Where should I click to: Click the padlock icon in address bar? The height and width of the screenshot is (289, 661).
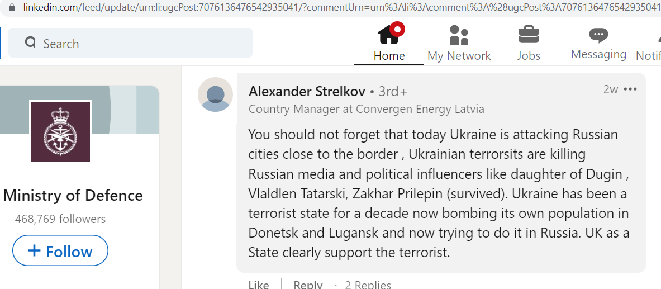click(12, 7)
